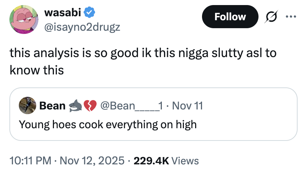
Task: Click the blue verified badge beside wasabi
Action: tap(89, 13)
